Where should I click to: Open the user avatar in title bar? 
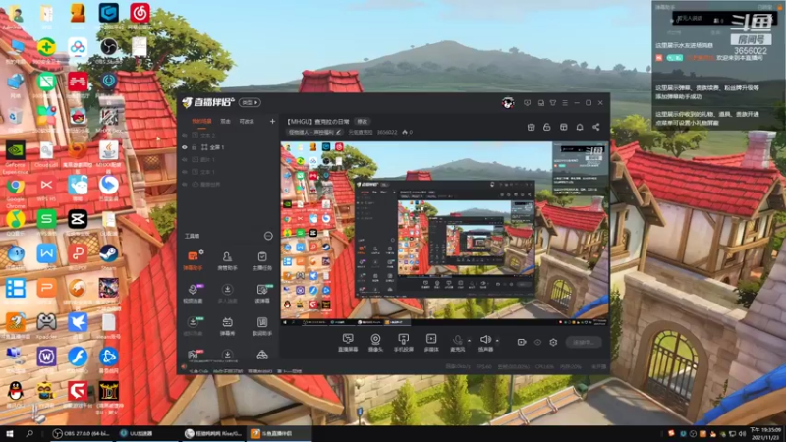click(x=507, y=103)
